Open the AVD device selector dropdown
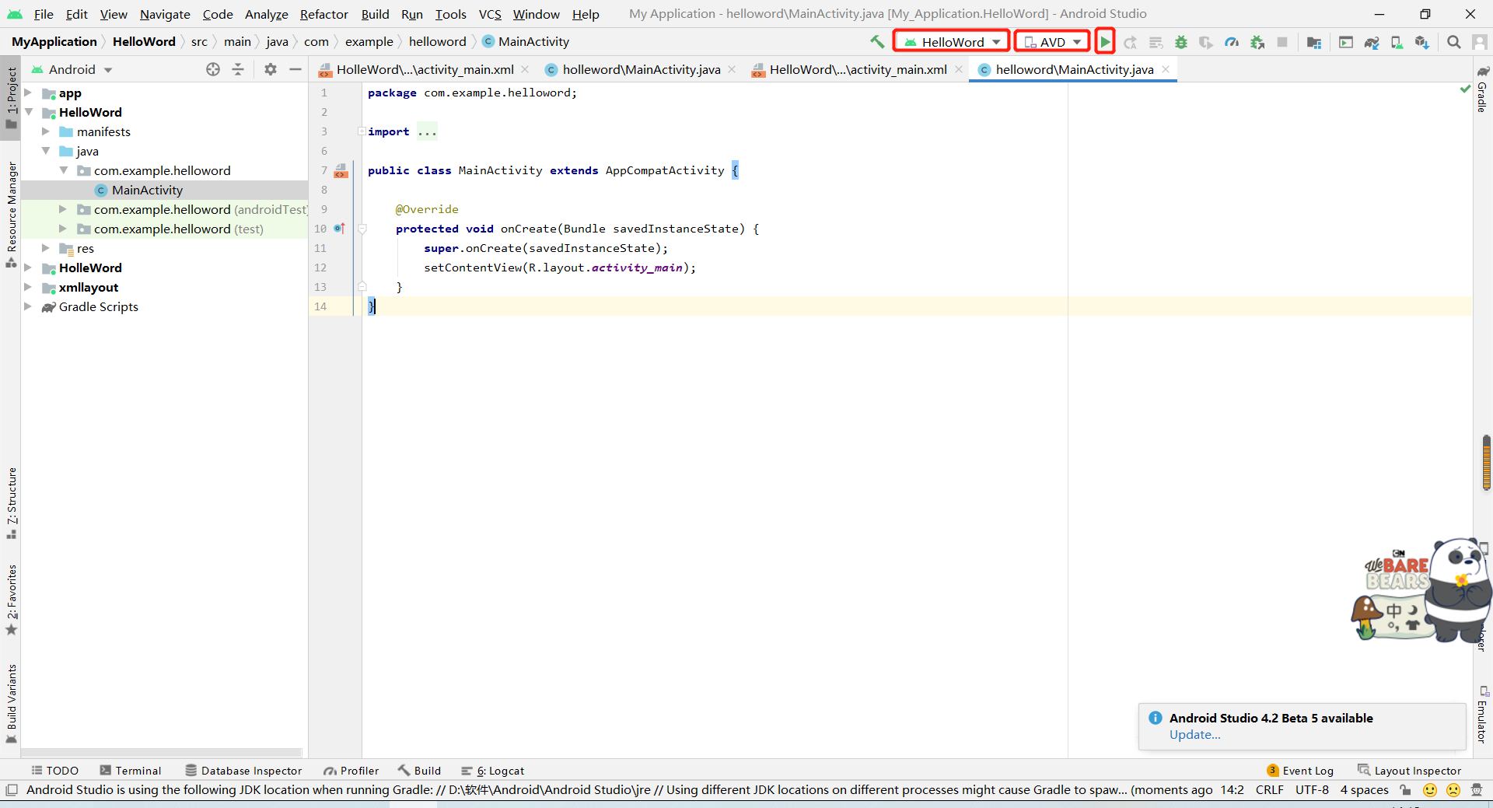Screen dimensions: 1493x808 (1052, 42)
